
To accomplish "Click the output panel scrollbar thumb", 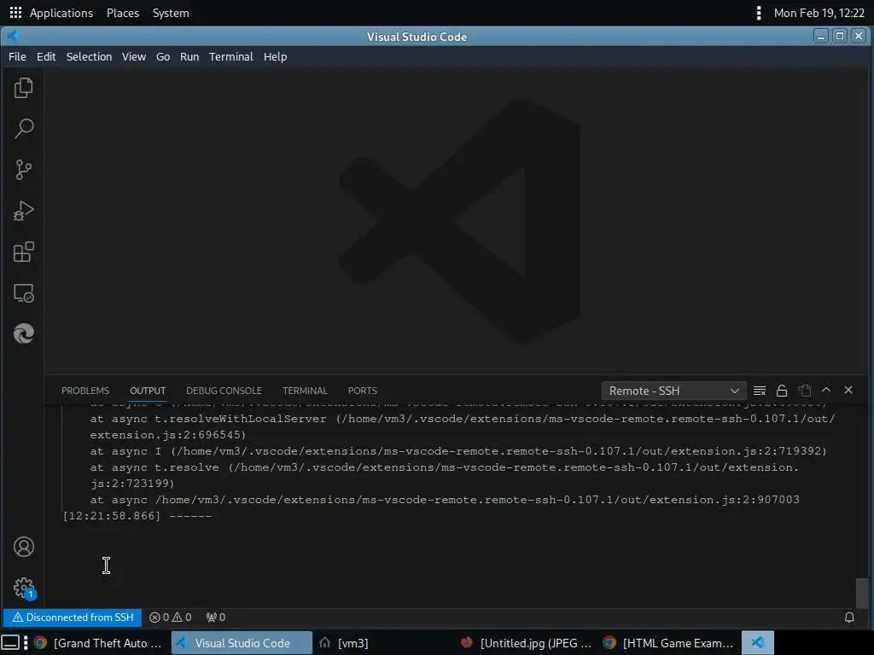I will (862, 594).
